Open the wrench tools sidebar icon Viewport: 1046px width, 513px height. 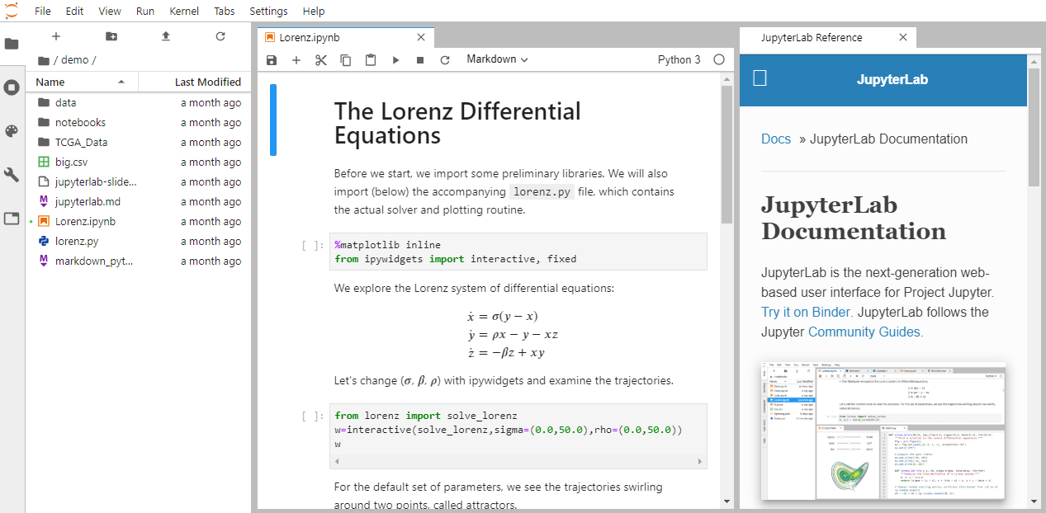(x=12, y=175)
